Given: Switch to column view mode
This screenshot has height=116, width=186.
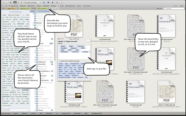Looking at the screenshot, I should [x=21, y=2].
